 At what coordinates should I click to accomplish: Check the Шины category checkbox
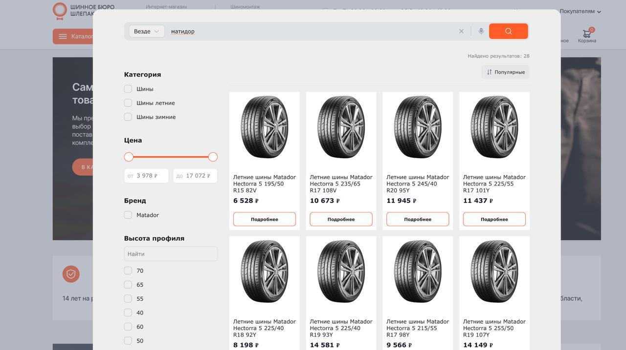pos(128,89)
